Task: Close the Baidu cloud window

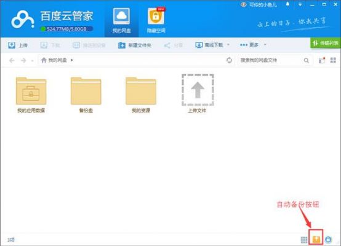Action: (335, 4)
